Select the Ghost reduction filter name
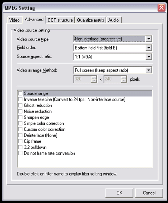 [x=38, y=105]
